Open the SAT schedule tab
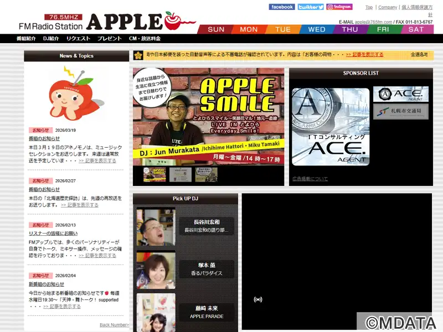This screenshot has height=332, width=443. tap(416, 29)
